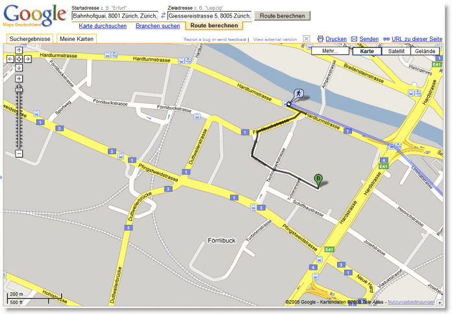This screenshot has width=452, height=315.
Task: Pan the map right with arrow
Action: [28, 59]
